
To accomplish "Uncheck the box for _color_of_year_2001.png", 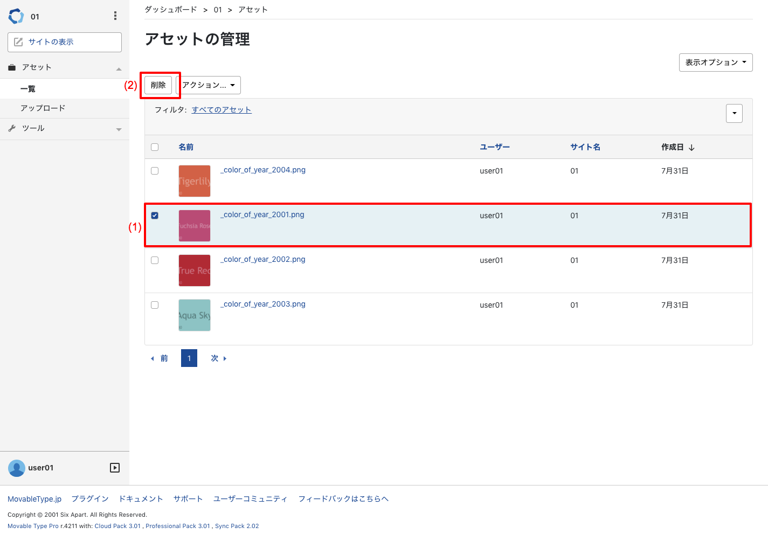I will click(x=155, y=216).
